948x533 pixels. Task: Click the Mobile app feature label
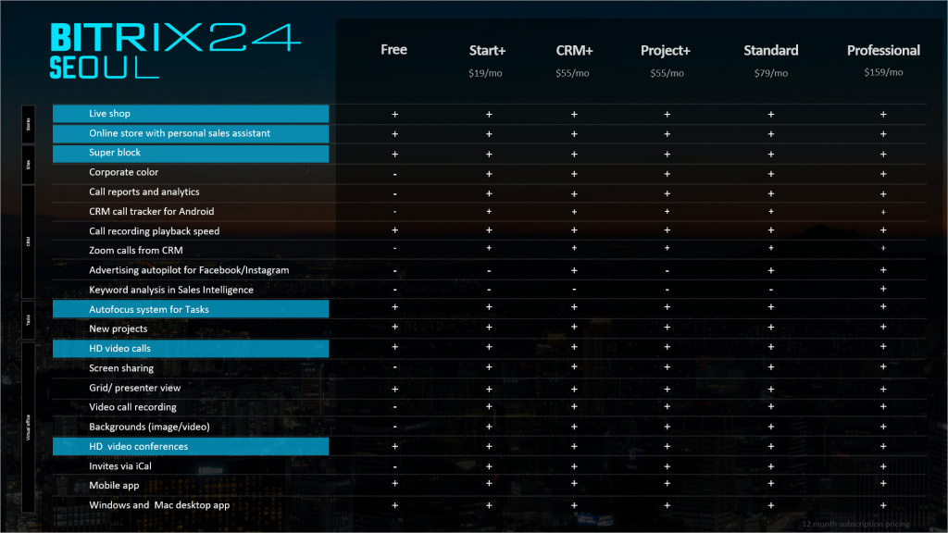tap(114, 485)
